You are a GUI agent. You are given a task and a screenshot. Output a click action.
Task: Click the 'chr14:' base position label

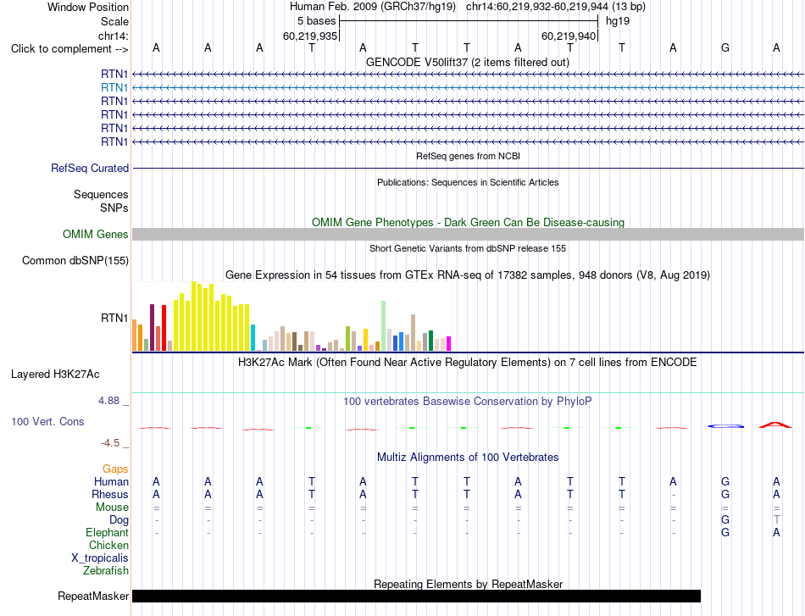tap(114, 36)
